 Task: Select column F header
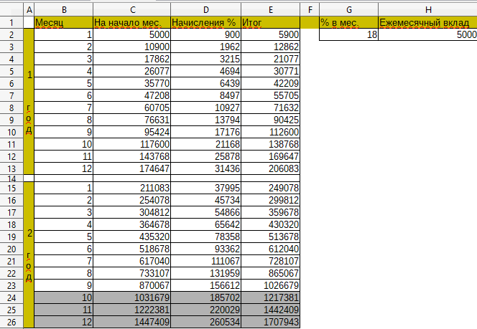[310, 10]
